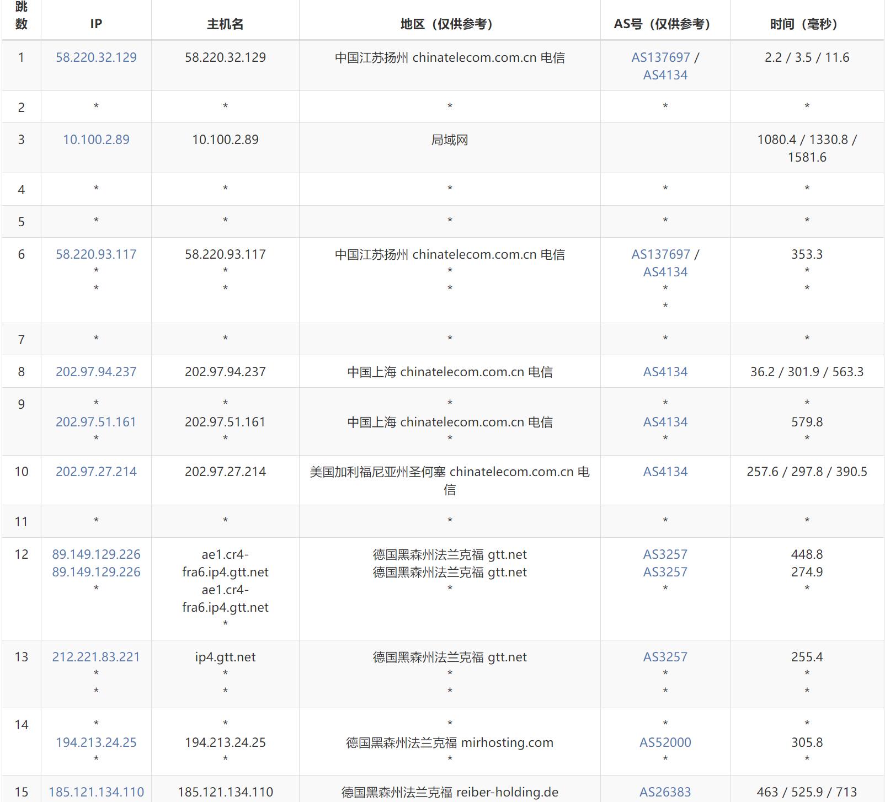
Task: Select region text reiber-holding.de in hop 15
Action: pos(508,792)
